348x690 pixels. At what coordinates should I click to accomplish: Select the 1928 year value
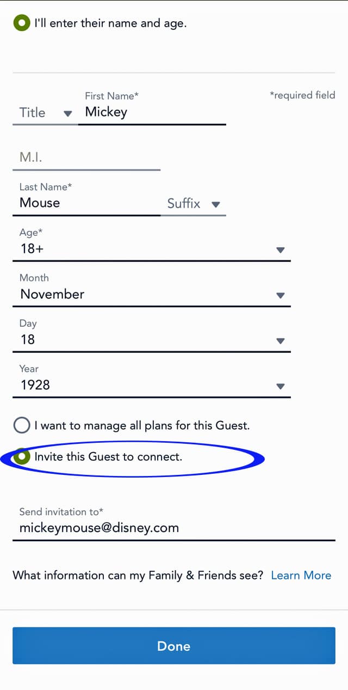(35, 385)
